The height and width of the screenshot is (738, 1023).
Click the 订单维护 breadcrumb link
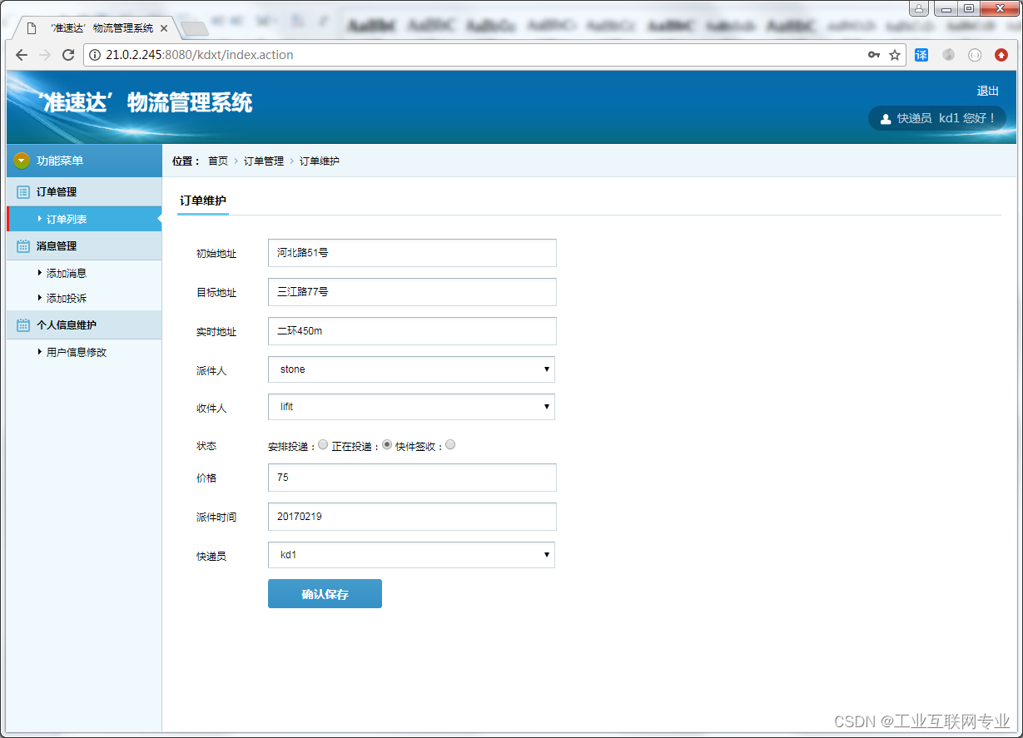pos(320,161)
